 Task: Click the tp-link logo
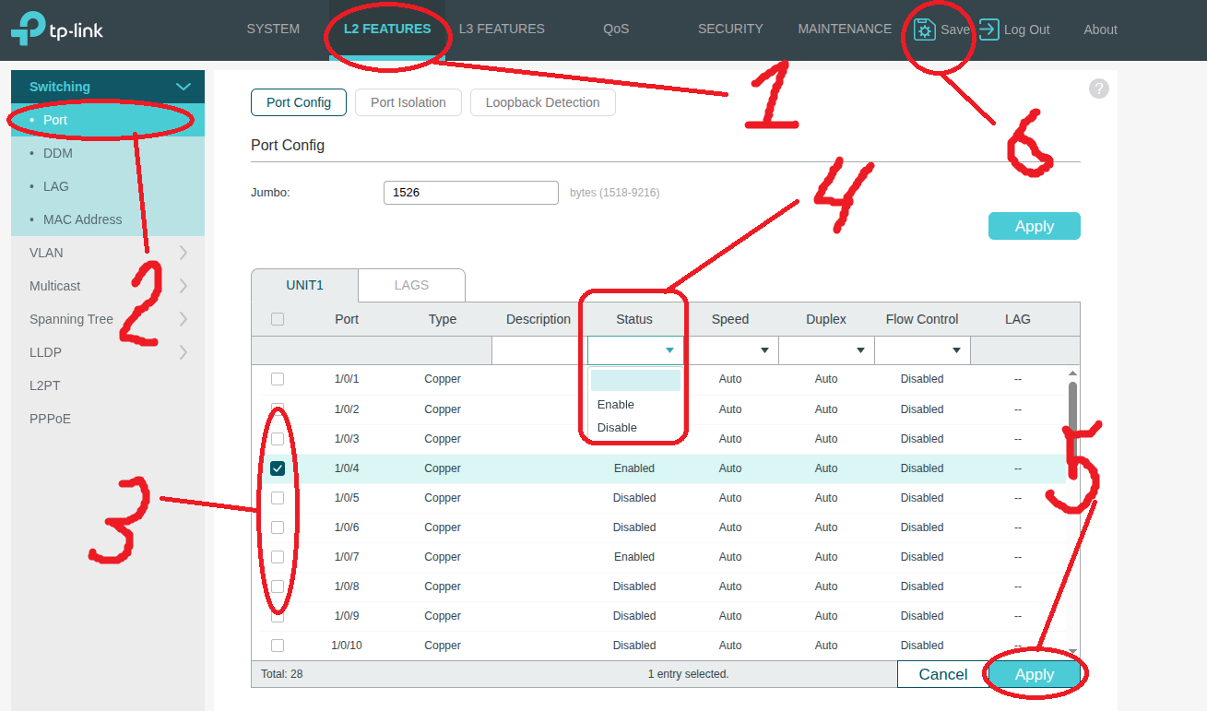57,30
